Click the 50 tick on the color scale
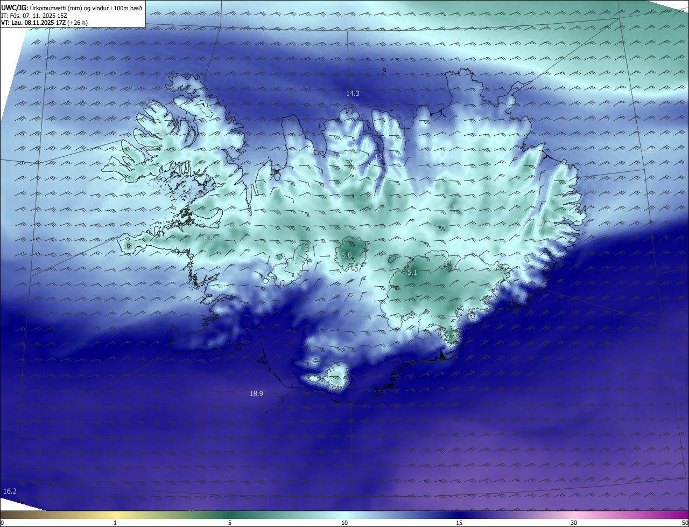 click(685, 523)
